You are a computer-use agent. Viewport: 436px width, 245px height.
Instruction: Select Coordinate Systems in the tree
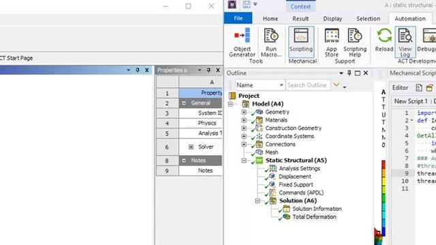pos(290,136)
